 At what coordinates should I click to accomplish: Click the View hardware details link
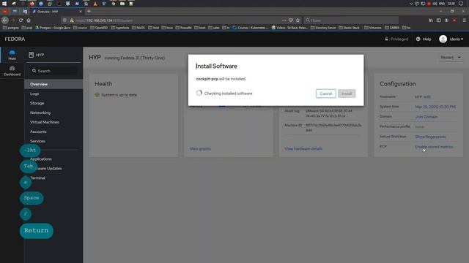pos(303,148)
